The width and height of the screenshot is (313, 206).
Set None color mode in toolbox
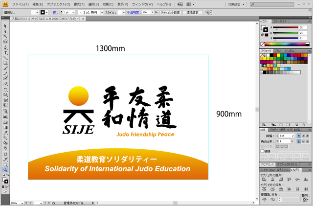8,186
